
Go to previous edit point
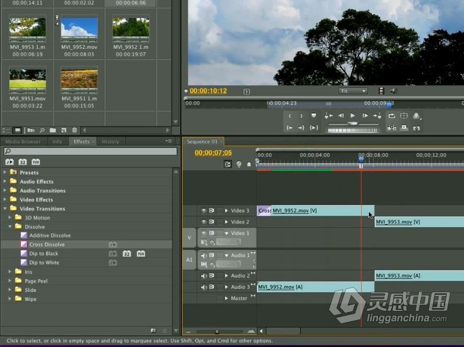tap(328, 116)
